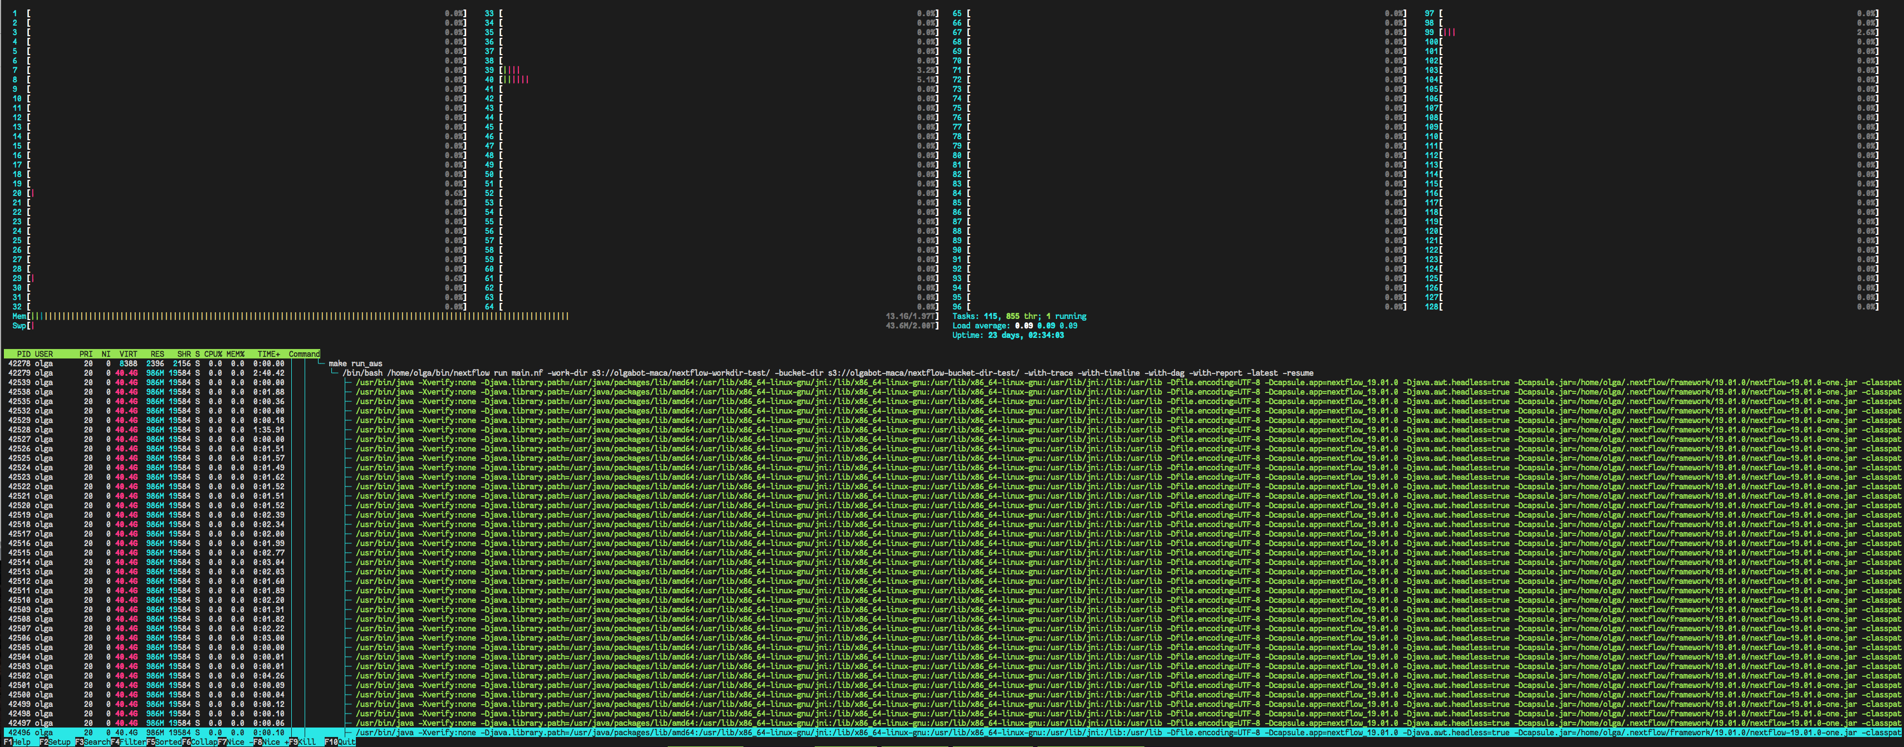1904x747 pixels.
Task: Select process row PID 42532
Action: click(952, 411)
